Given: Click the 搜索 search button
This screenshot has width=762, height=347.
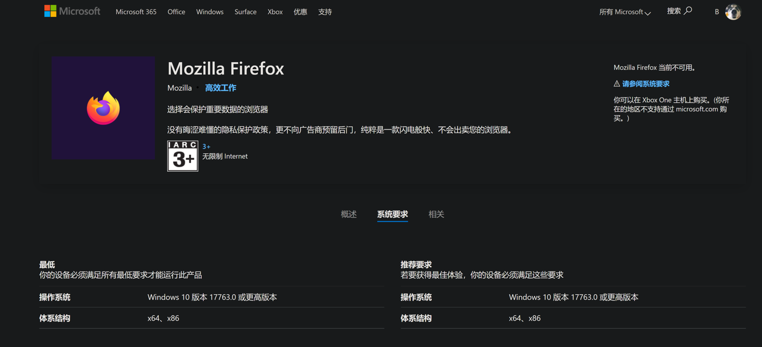Looking at the screenshot, I should coord(679,11).
